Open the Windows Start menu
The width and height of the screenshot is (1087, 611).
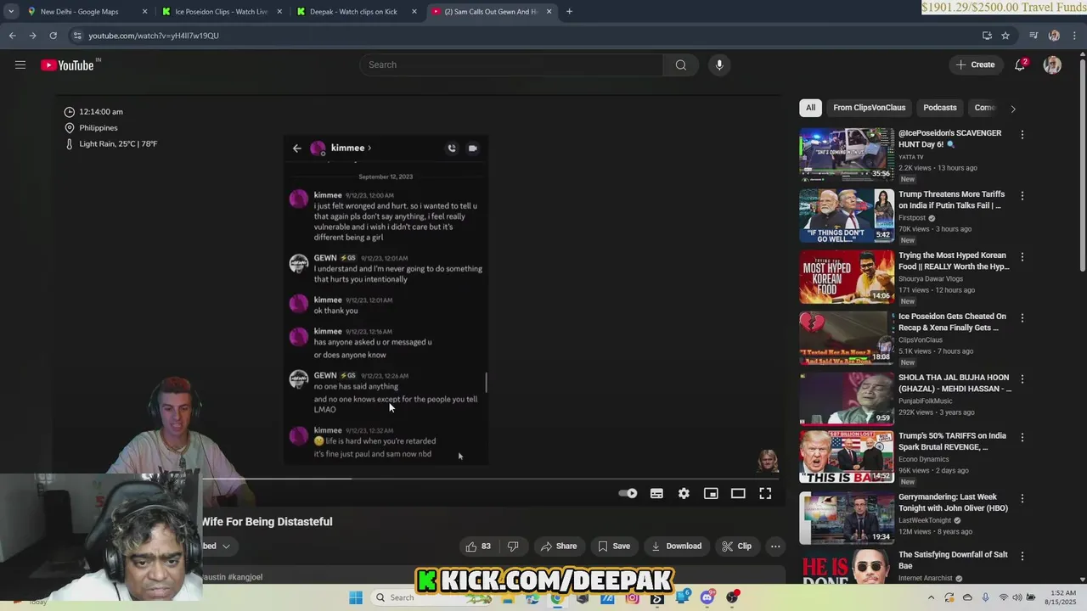click(x=356, y=597)
